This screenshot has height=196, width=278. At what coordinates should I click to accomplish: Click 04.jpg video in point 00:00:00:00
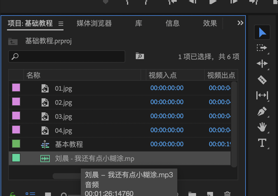click(167, 130)
